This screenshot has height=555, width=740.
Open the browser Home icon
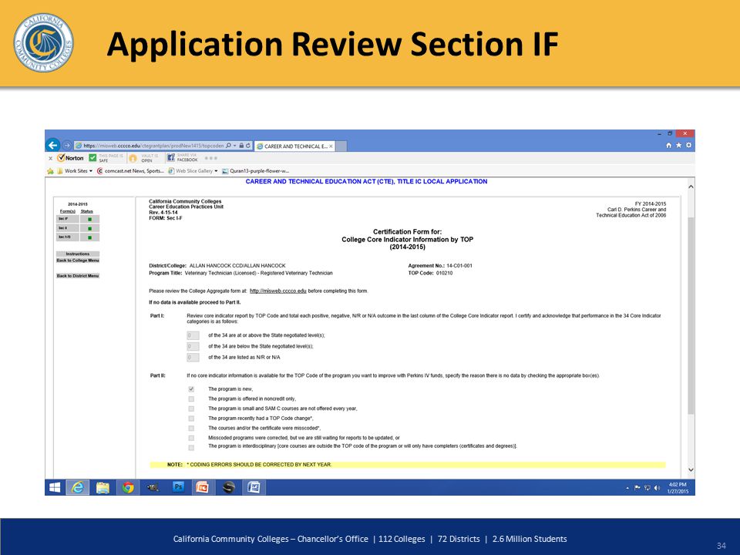tap(669, 146)
